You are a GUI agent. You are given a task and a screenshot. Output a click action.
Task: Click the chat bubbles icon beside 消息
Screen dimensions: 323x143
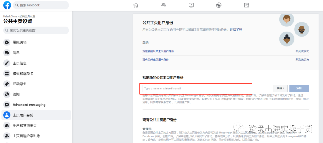click(7, 53)
